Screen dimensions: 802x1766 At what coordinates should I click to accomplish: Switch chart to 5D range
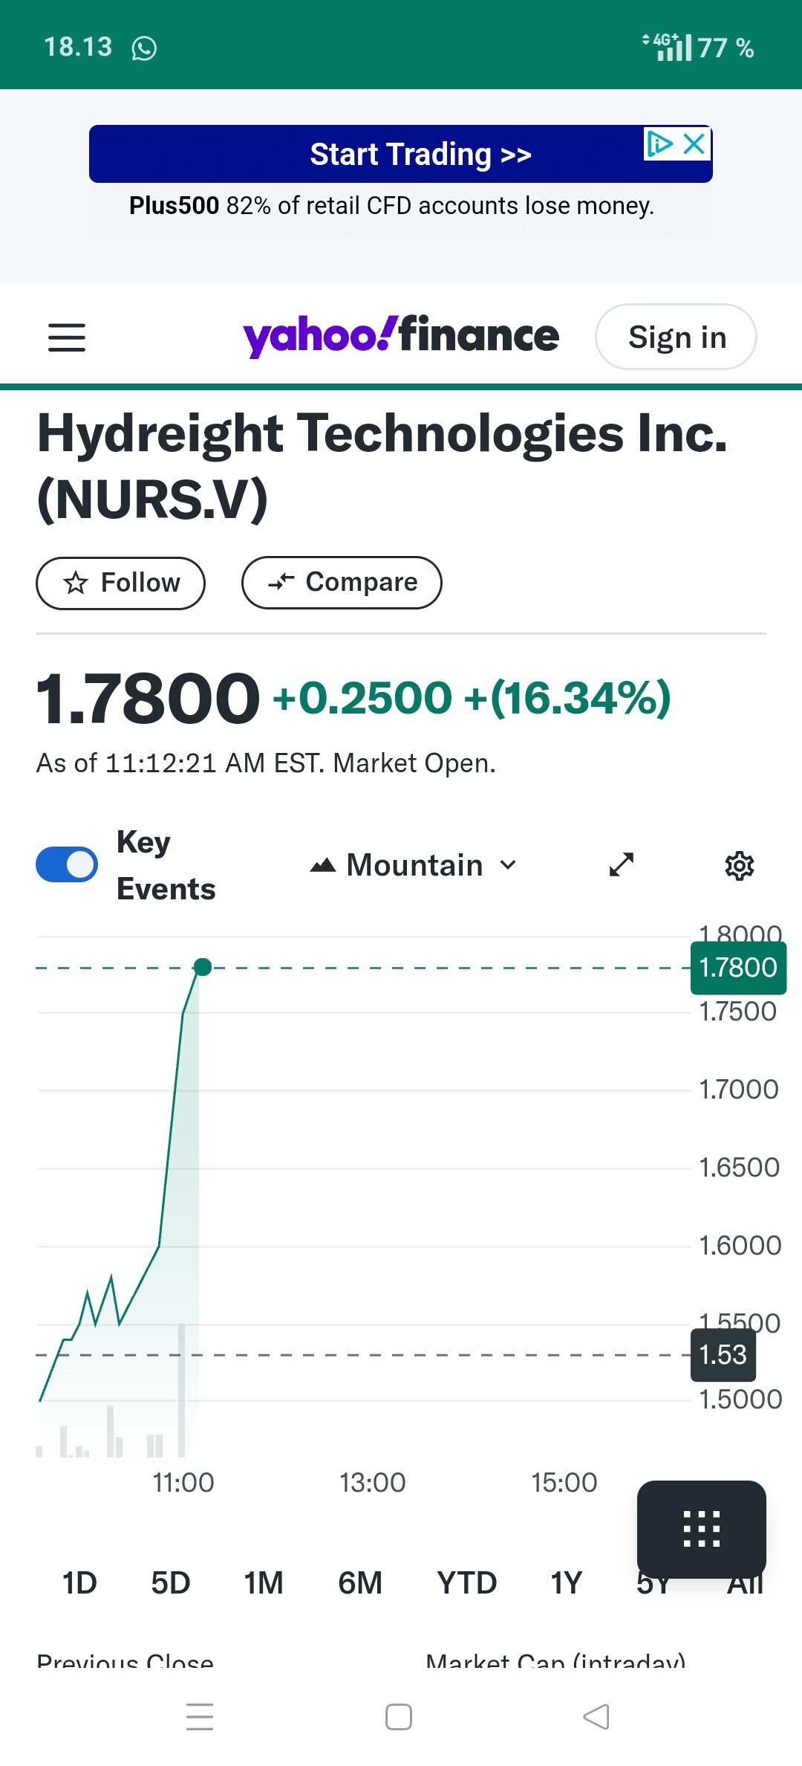click(171, 1583)
